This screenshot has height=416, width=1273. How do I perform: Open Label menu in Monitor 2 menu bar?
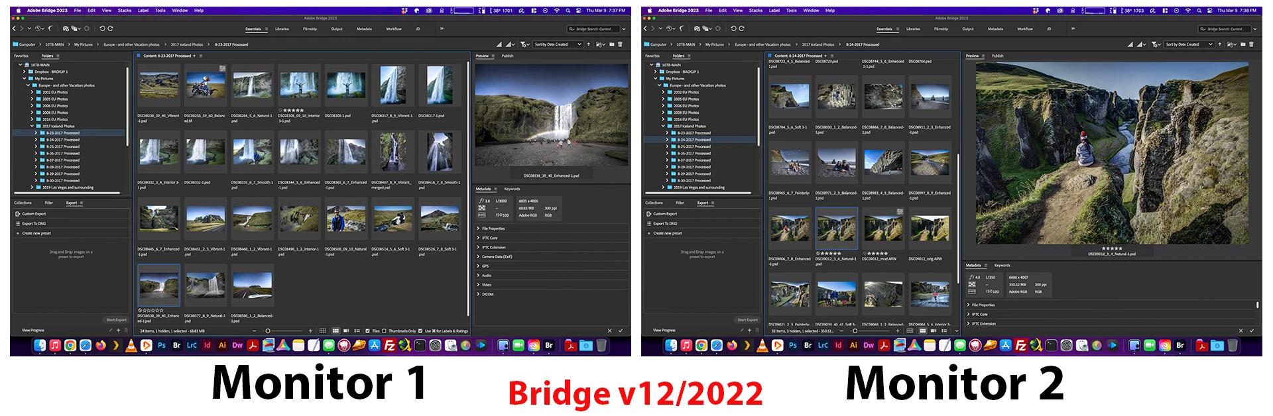(x=774, y=11)
